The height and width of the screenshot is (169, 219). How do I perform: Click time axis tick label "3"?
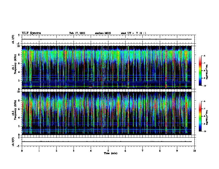pyautogui.click(x=74, y=151)
